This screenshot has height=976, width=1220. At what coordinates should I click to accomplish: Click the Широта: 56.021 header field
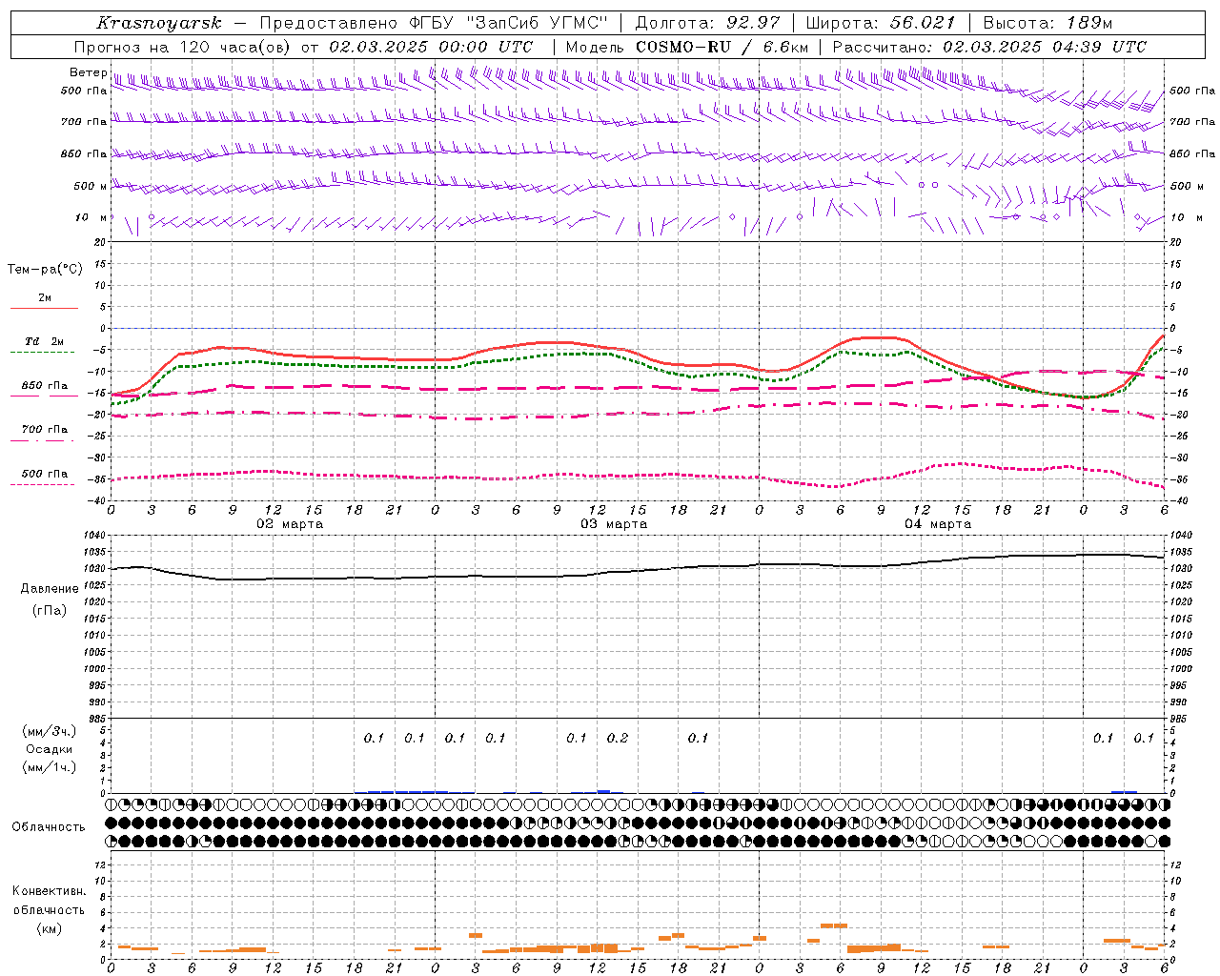(881, 23)
